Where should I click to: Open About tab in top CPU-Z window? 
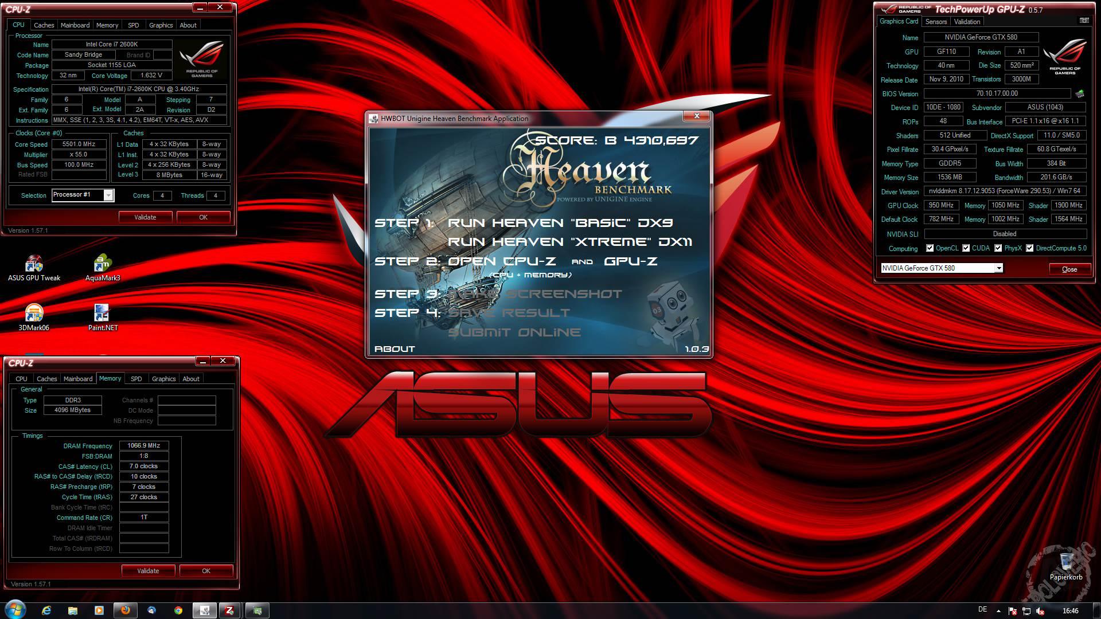[x=188, y=25]
